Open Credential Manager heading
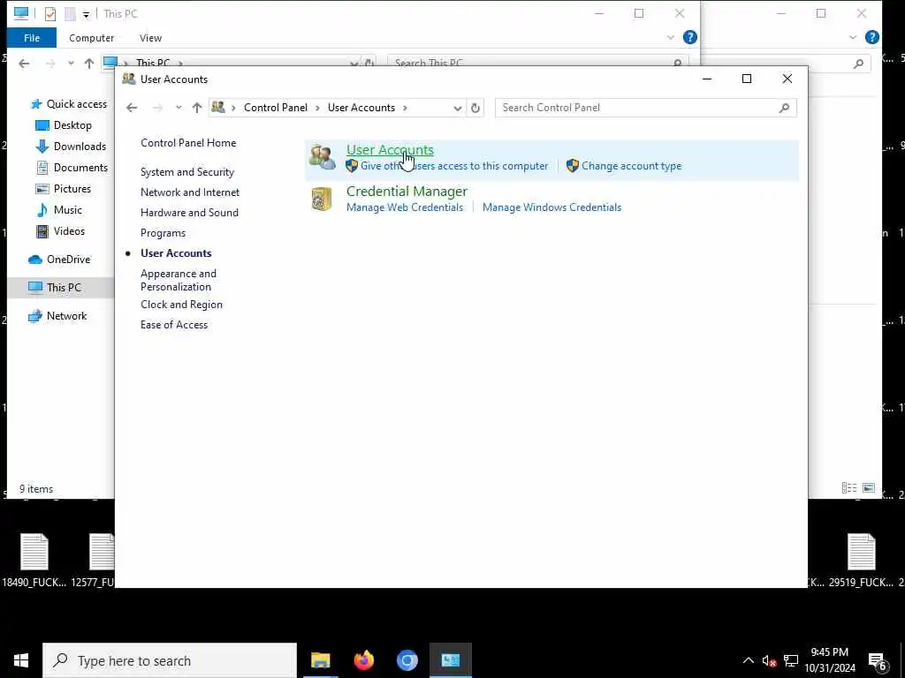The image size is (905, 678). click(x=407, y=192)
